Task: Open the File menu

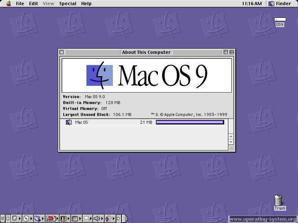Action: tap(20, 4)
